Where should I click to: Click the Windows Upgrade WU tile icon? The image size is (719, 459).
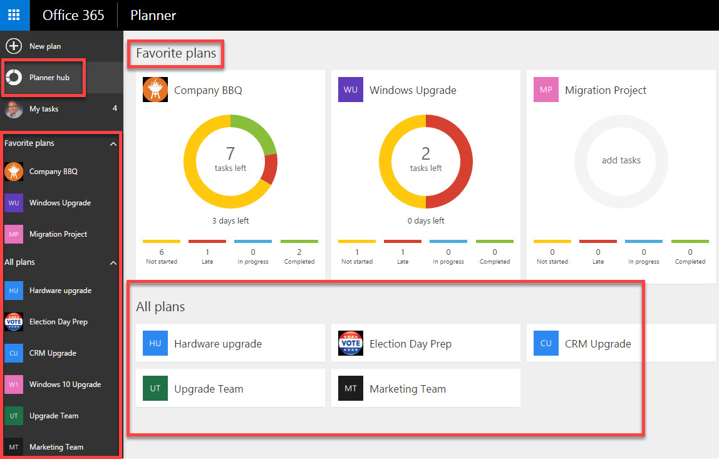[x=350, y=90]
